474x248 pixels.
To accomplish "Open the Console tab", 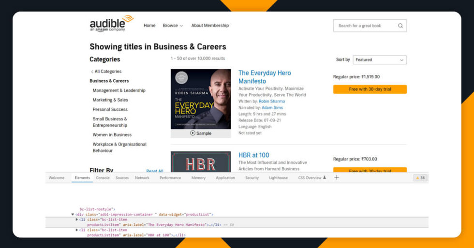I will (x=103, y=178).
